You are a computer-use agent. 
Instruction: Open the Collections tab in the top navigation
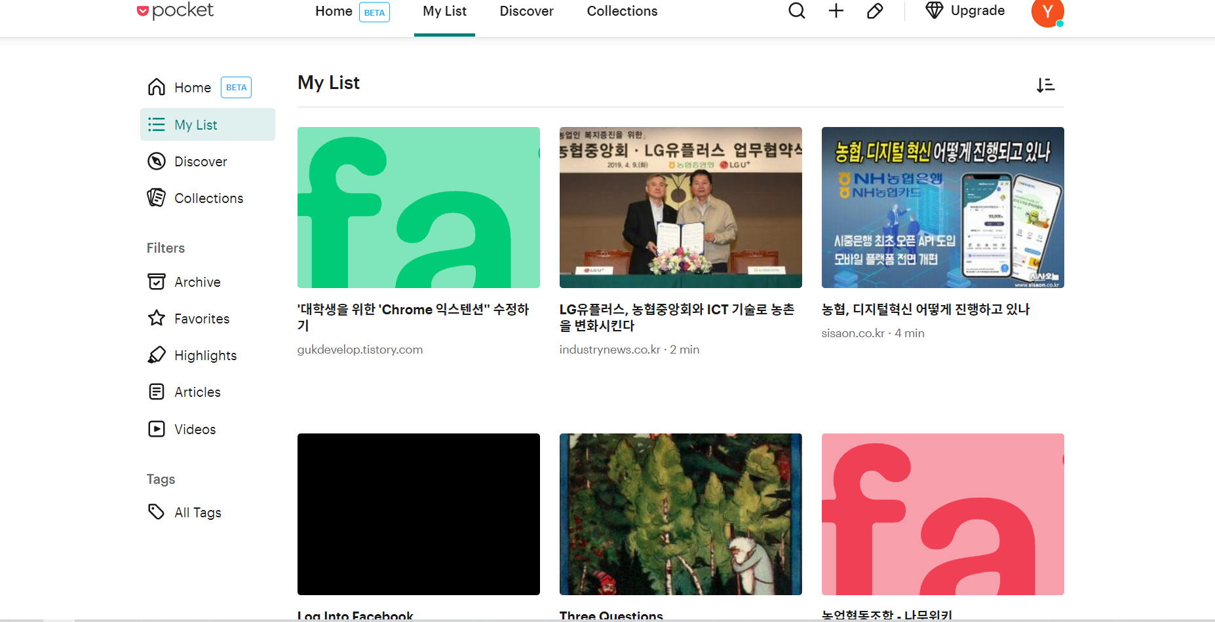pos(622,11)
